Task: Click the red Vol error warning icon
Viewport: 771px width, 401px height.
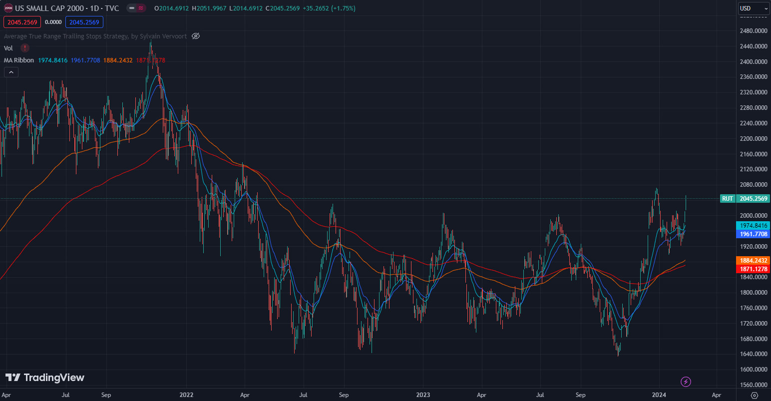Action: click(x=25, y=48)
